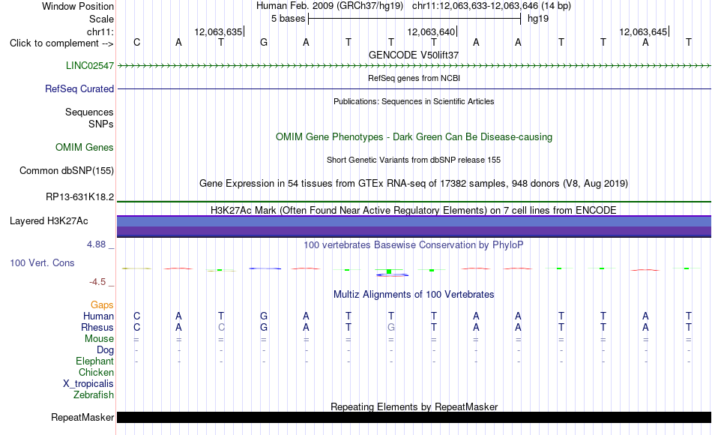Click the Chicken species label
712x435 pixels.
tap(96, 372)
